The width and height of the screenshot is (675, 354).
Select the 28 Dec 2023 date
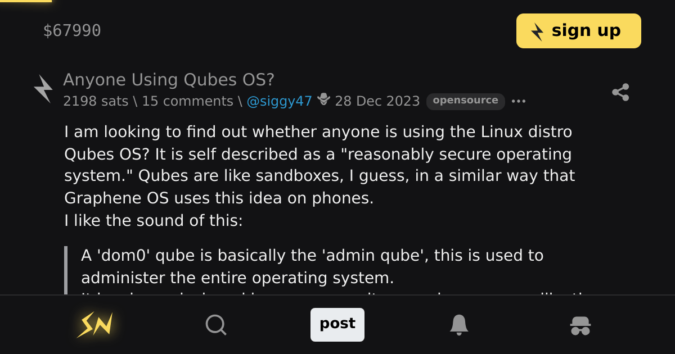[377, 101]
